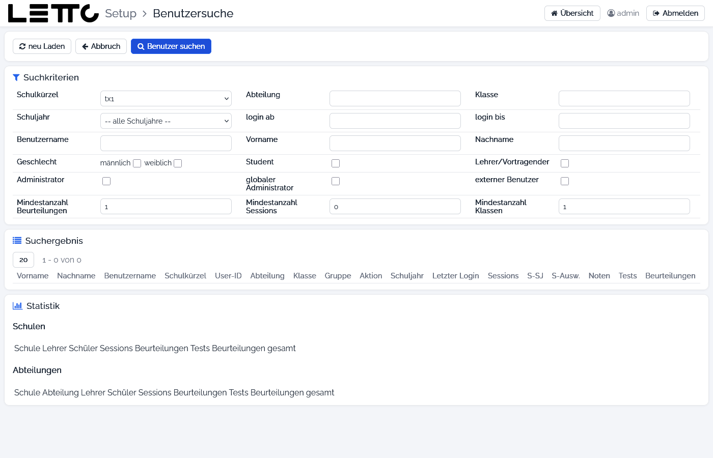Click into the Benutzername field

point(166,144)
